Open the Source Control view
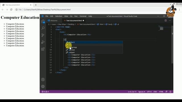 [43, 35]
